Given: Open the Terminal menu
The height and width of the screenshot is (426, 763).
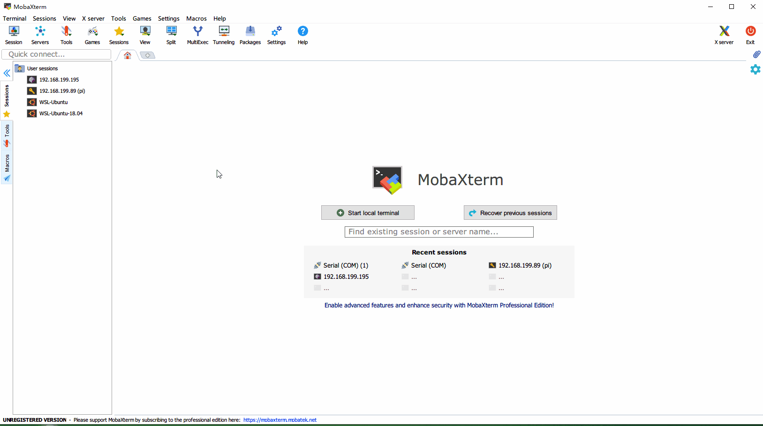Looking at the screenshot, I should (15, 19).
